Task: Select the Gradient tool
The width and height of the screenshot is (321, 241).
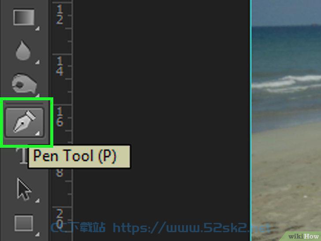Action: [x=24, y=17]
